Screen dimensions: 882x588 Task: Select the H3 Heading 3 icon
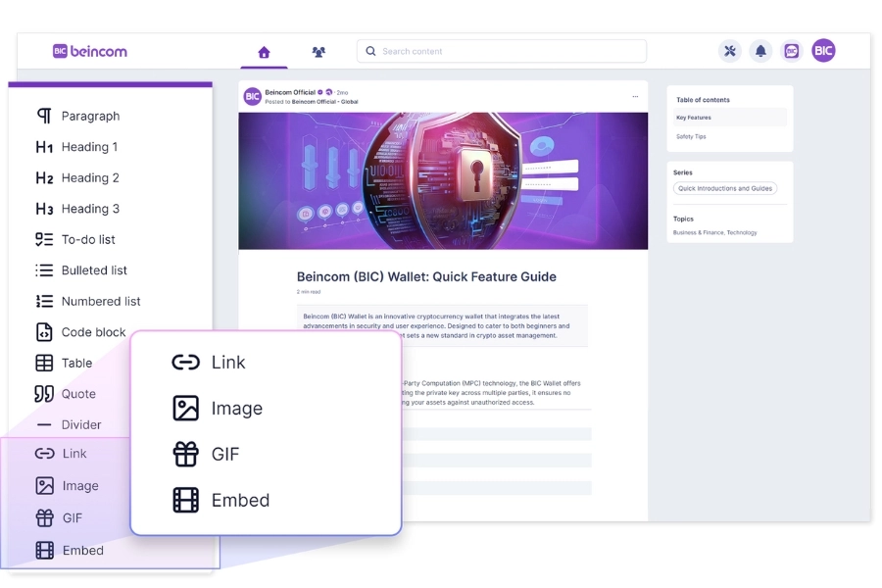click(x=44, y=209)
